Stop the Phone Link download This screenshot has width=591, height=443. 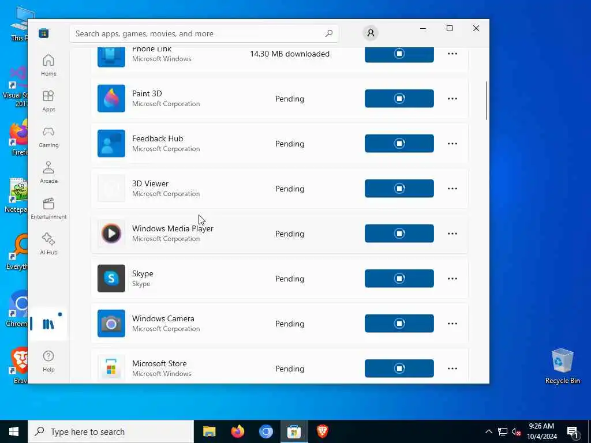tap(399, 54)
